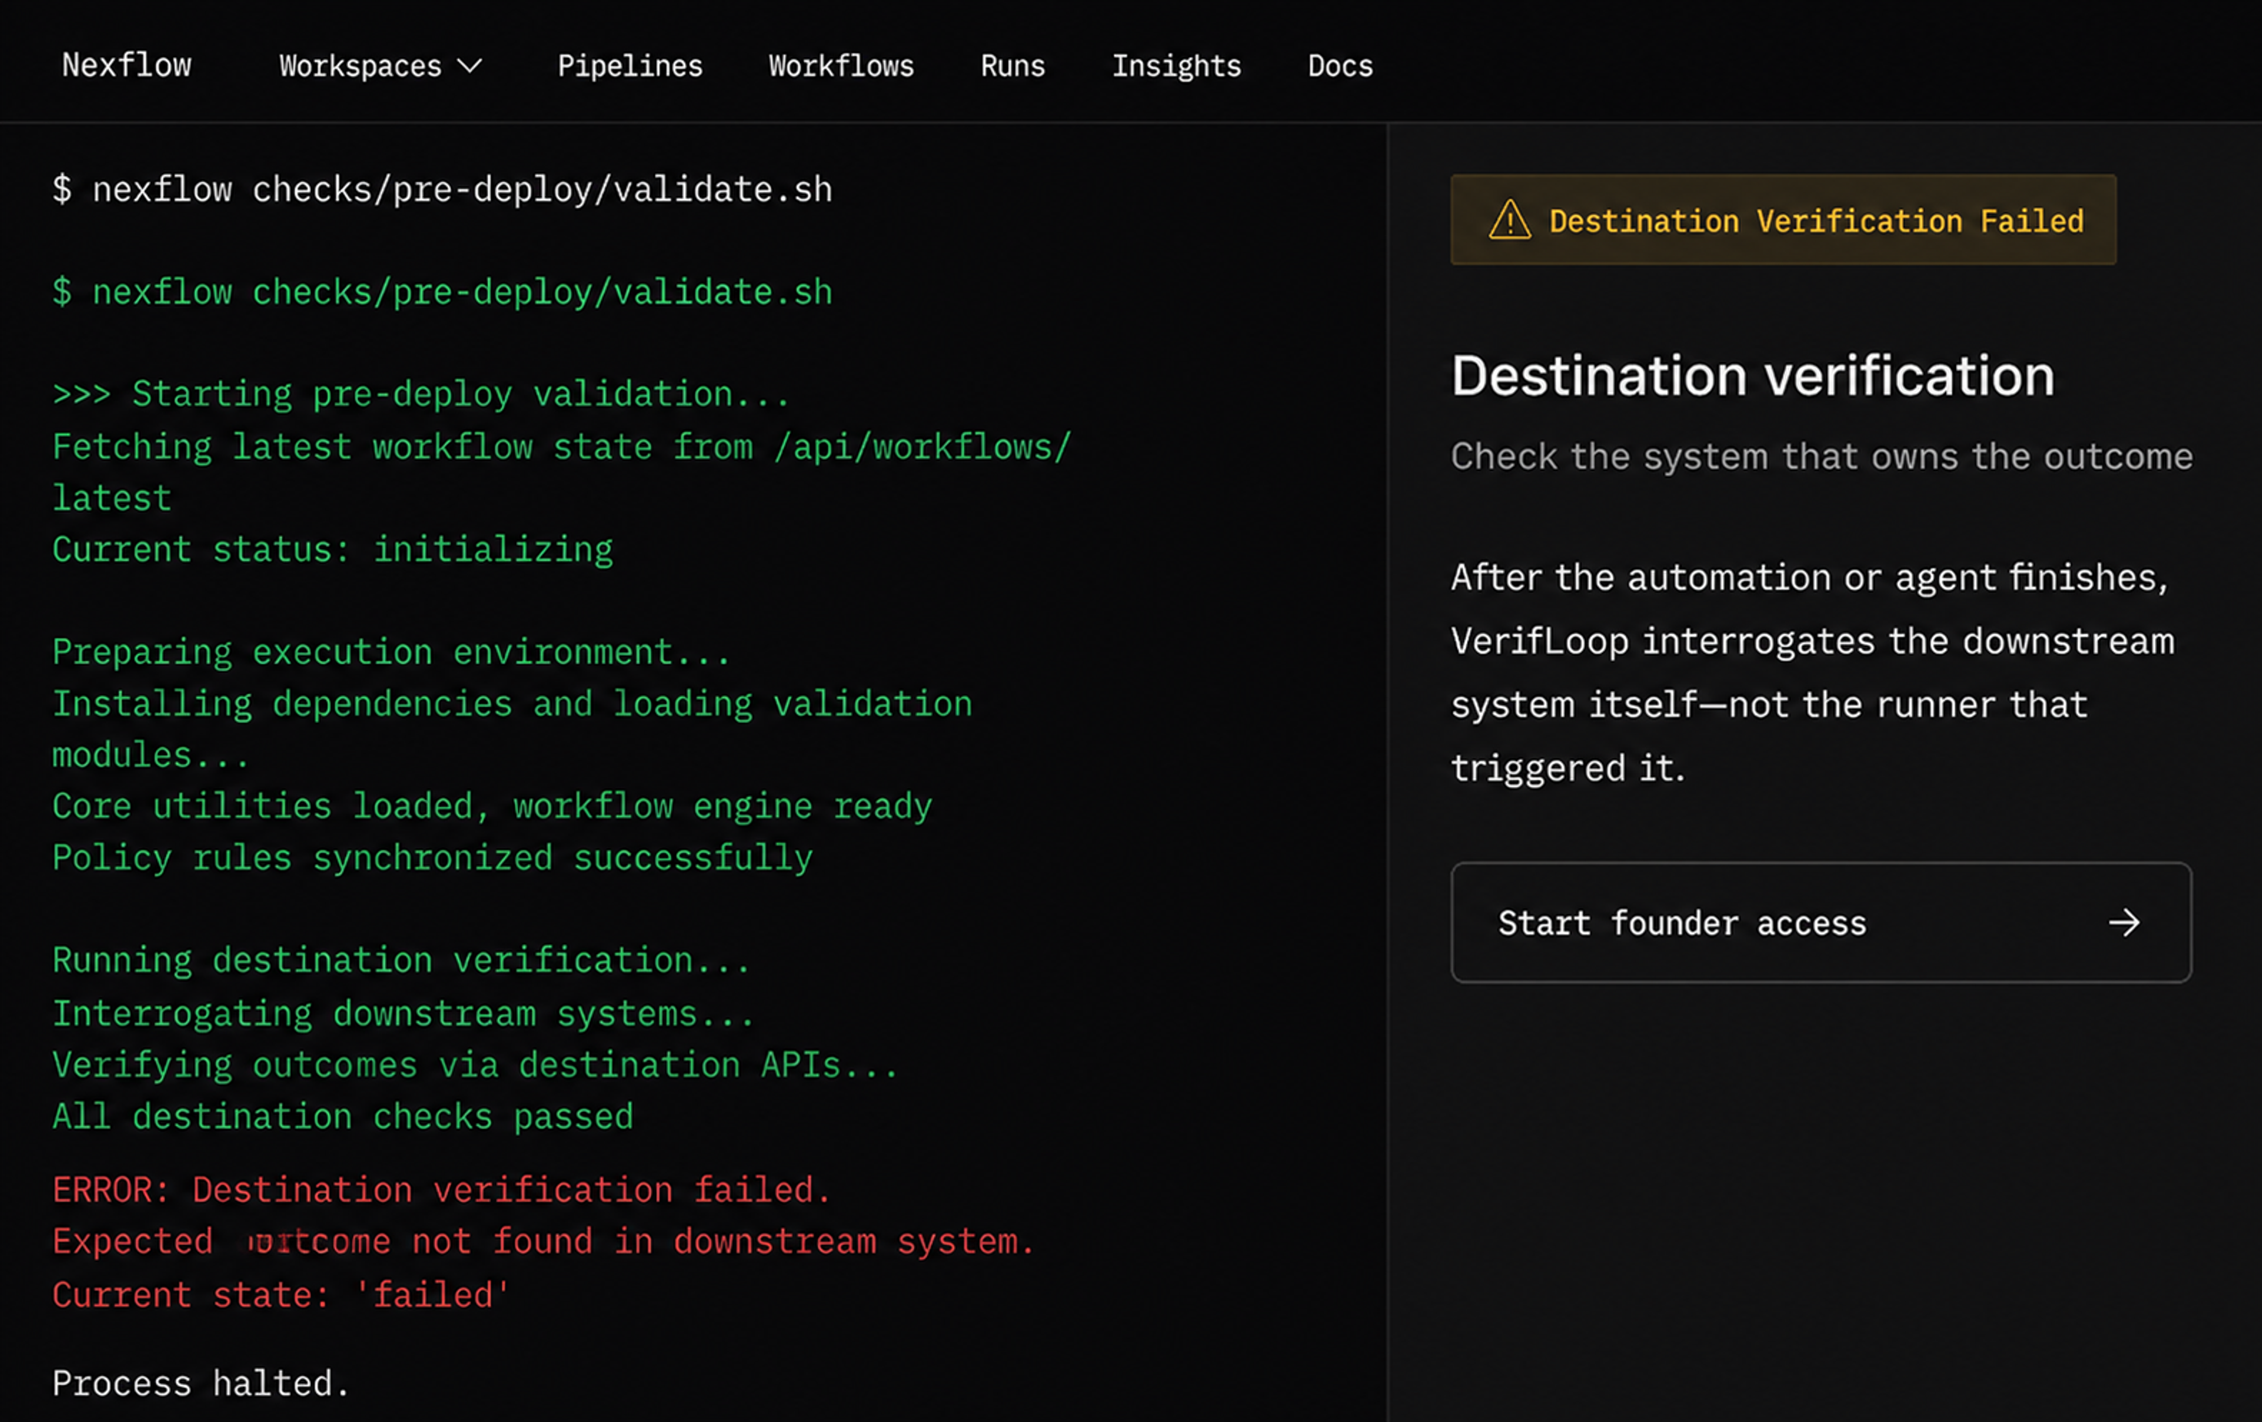Screen dimensions: 2262x1422
Task: Go to the Pipelines page
Action: coord(630,66)
